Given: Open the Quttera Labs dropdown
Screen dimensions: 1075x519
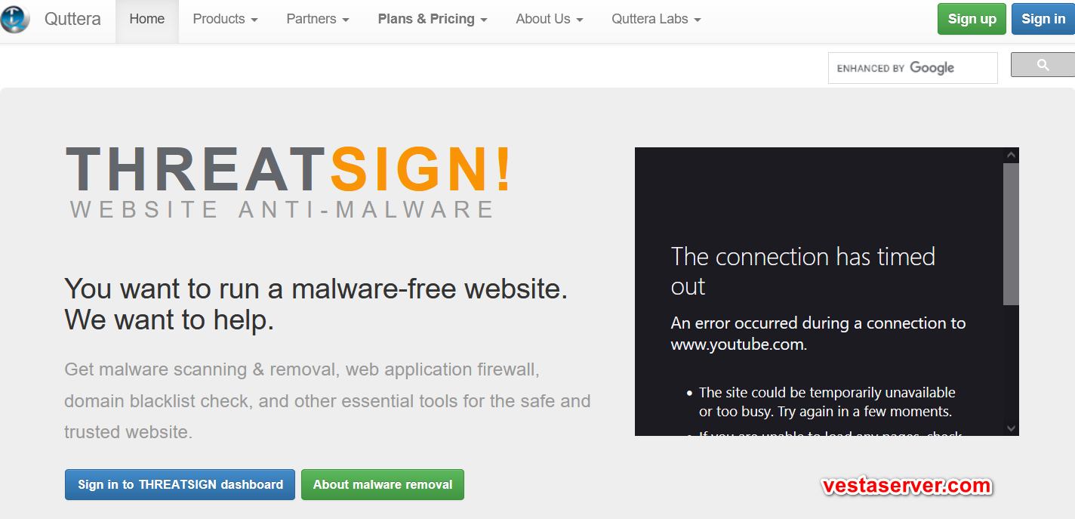Looking at the screenshot, I should 656,19.
